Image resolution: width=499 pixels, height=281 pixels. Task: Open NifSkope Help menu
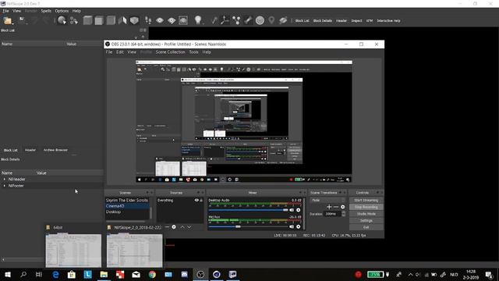click(x=76, y=11)
